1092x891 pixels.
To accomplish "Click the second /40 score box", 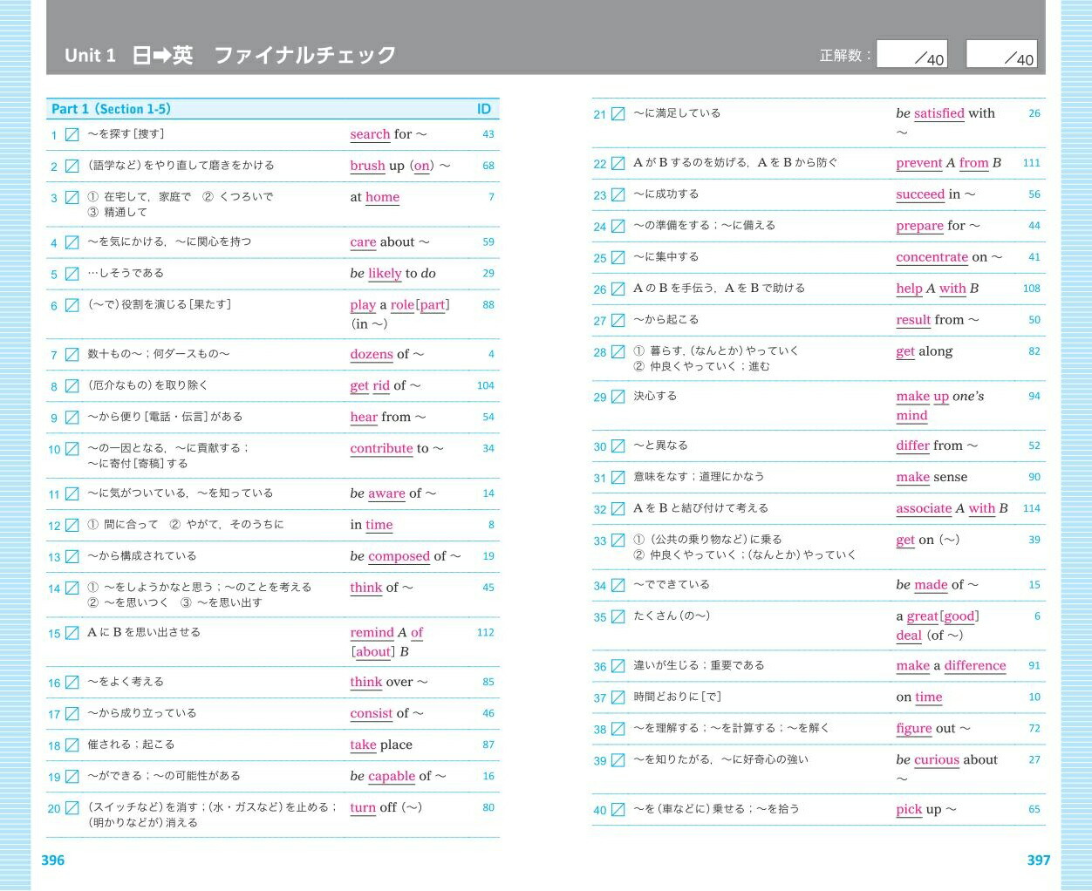I will point(1001,54).
